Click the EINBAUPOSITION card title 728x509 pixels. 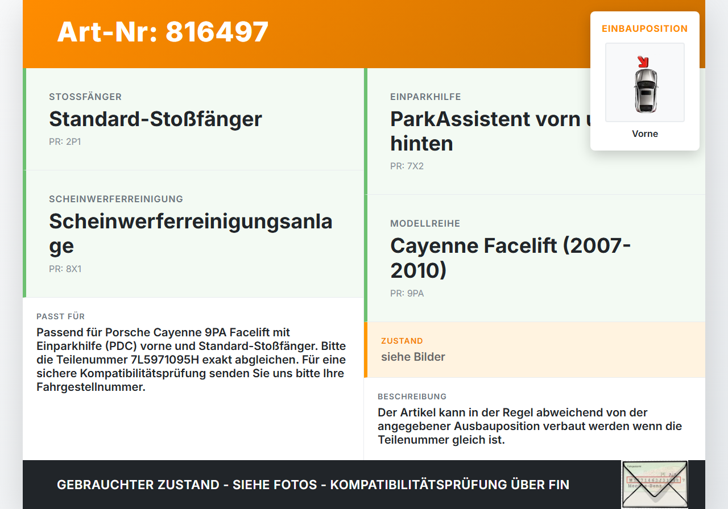point(645,28)
